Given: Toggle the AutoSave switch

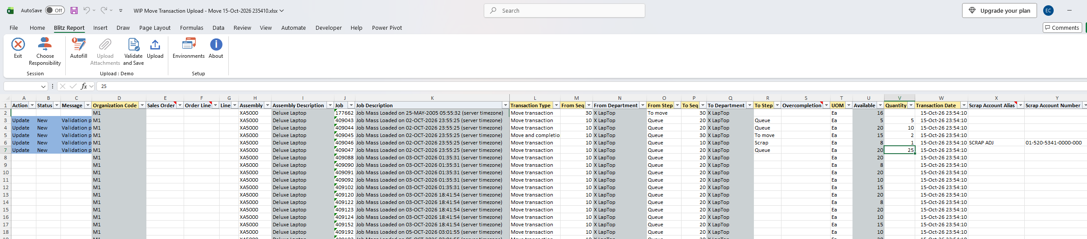Looking at the screenshot, I should click(55, 11).
